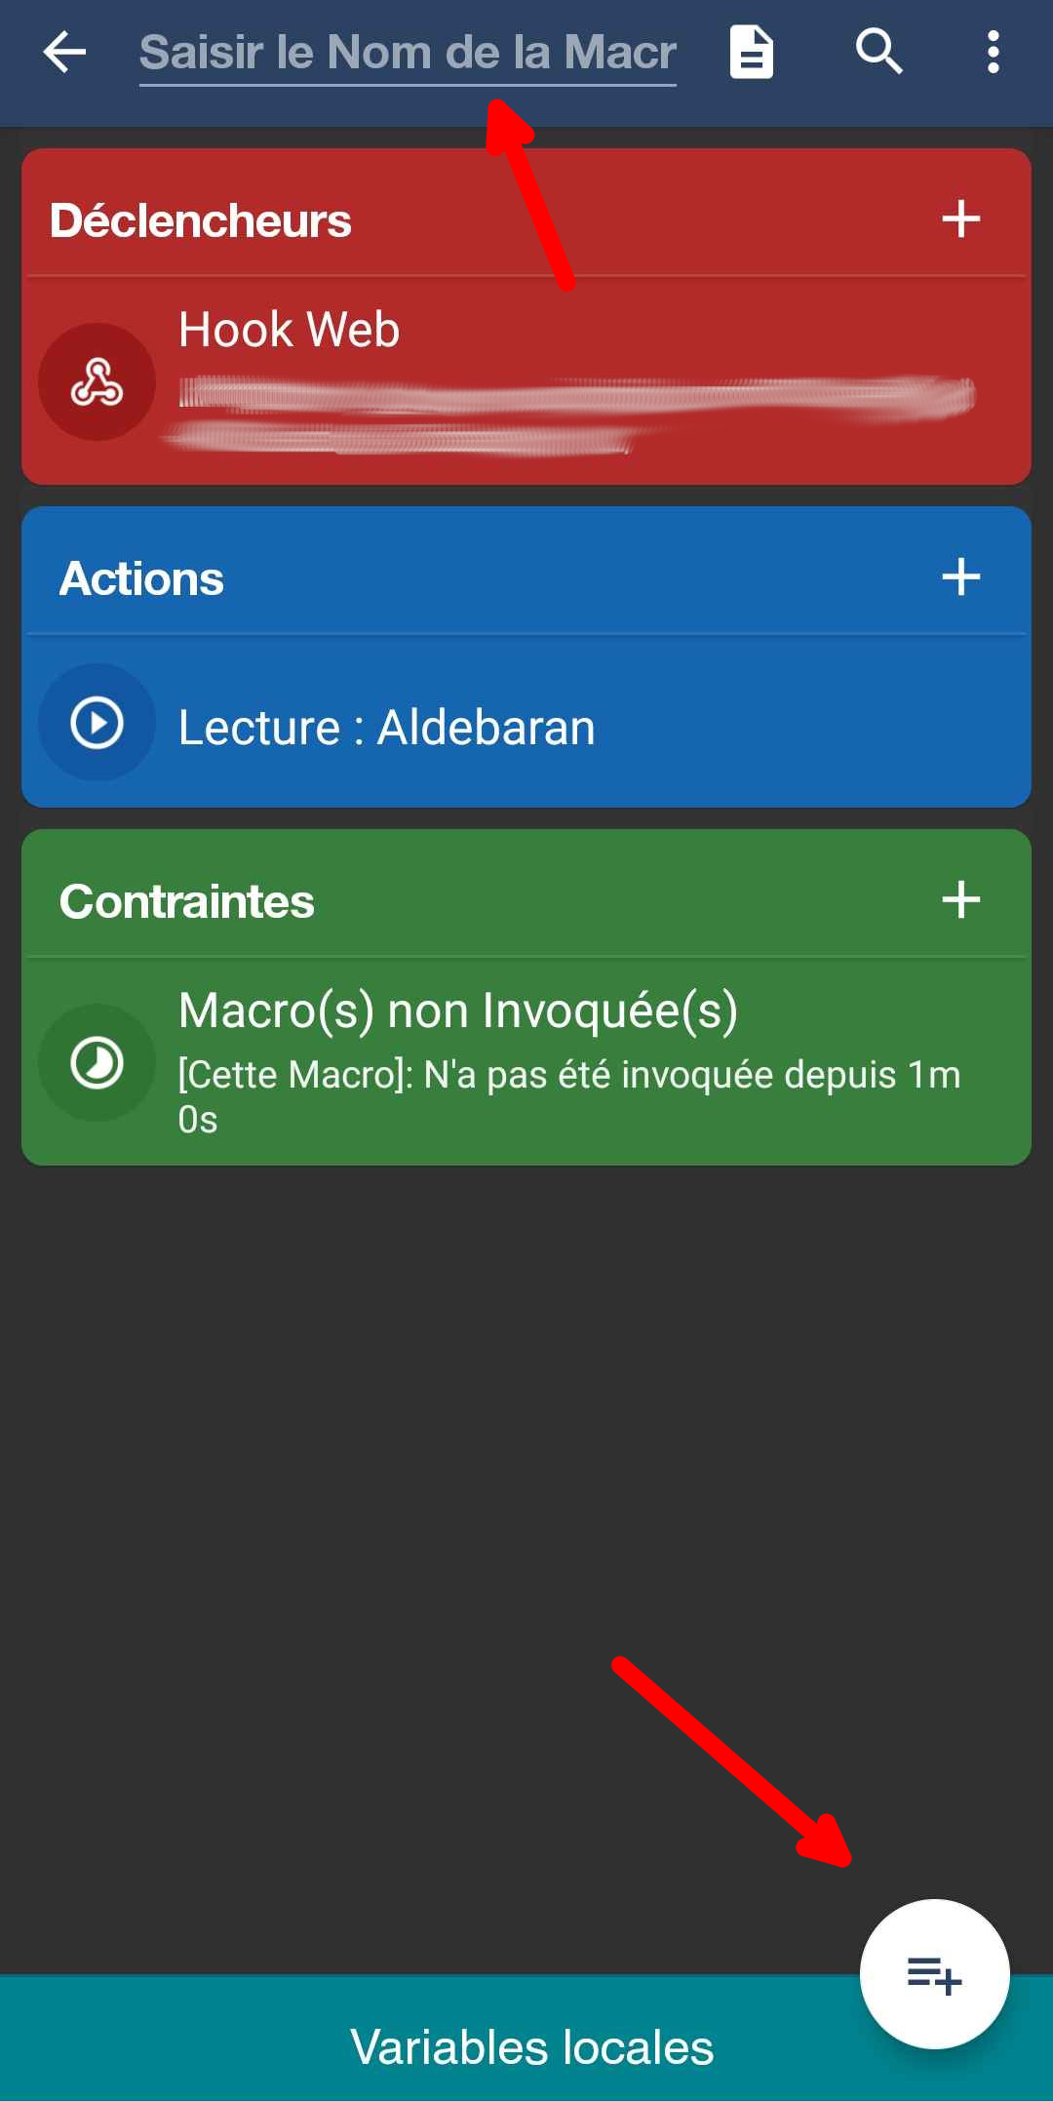Tap the search magnifier icon

(x=878, y=52)
